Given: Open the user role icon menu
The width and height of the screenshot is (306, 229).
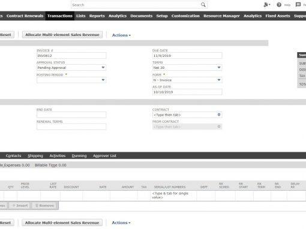Looking at the screenshot, I should pyautogui.click(x=267, y=5).
